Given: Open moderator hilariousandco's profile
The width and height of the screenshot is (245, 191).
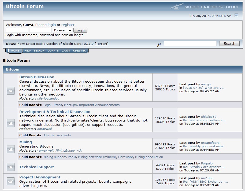Looking at the screenshot, I should [x=48, y=98].
